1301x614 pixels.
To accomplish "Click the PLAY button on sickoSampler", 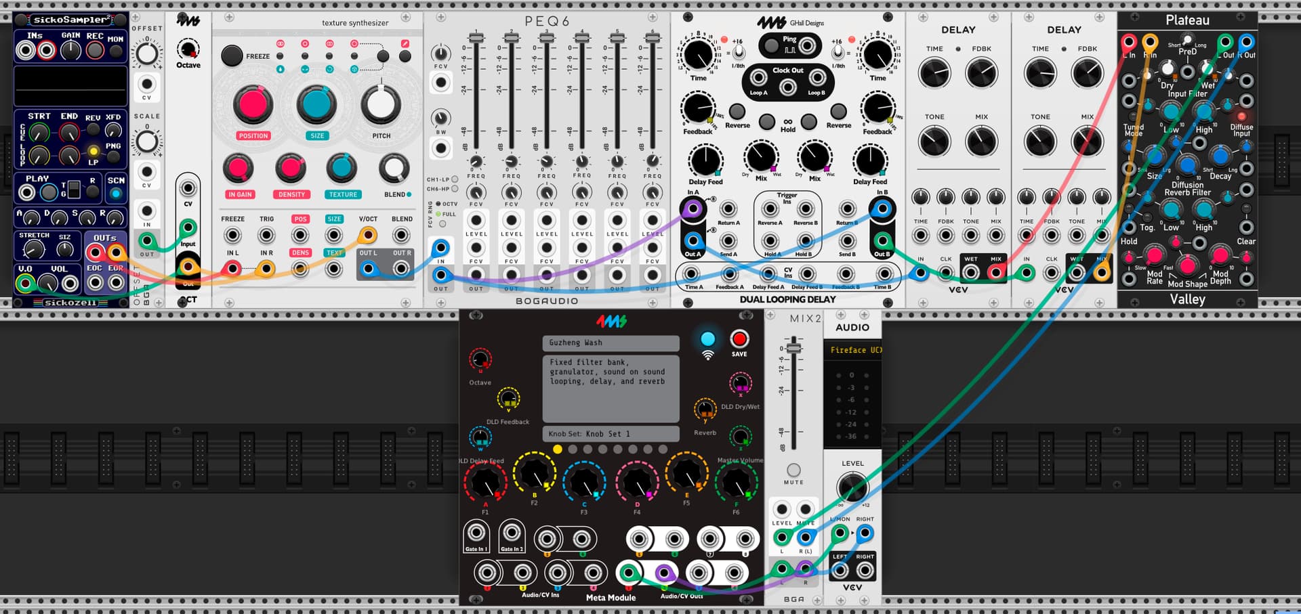I will (x=49, y=193).
